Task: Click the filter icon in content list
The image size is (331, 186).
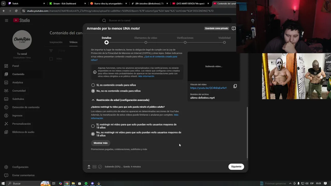Action: click(51, 51)
